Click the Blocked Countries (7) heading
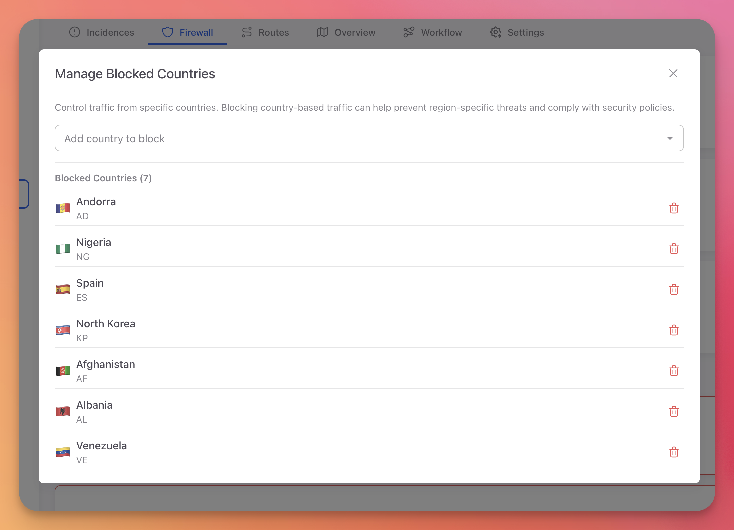This screenshot has height=530, width=734. (103, 178)
